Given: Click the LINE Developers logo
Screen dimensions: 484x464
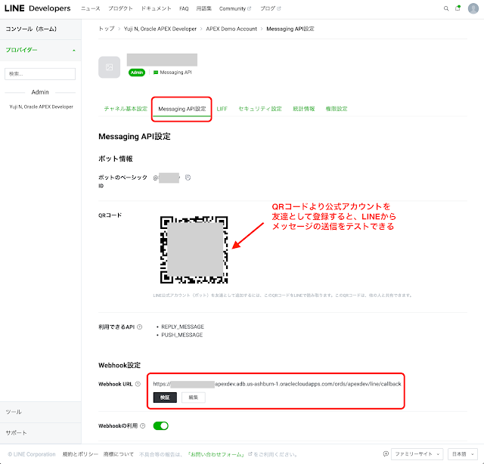Looking at the screenshot, I should [x=37, y=8].
